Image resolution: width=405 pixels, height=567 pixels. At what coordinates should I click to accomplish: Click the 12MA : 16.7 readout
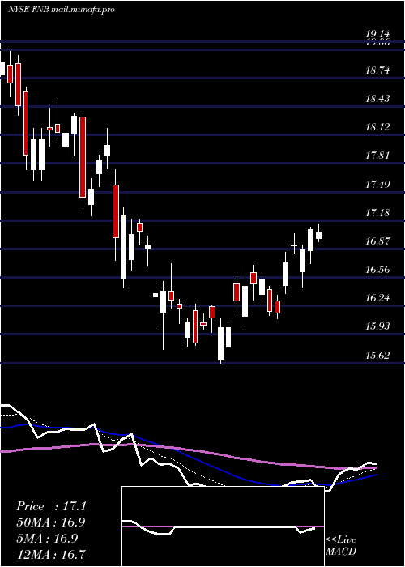[x=50, y=554]
